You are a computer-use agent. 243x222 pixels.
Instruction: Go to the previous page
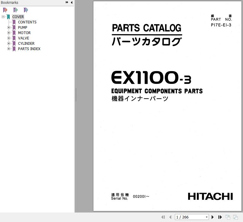pyautogui.click(x=170, y=217)
